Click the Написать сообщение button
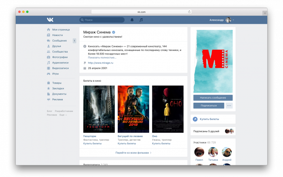This screenshot has width=283, height=177. (x=213, y=98)
